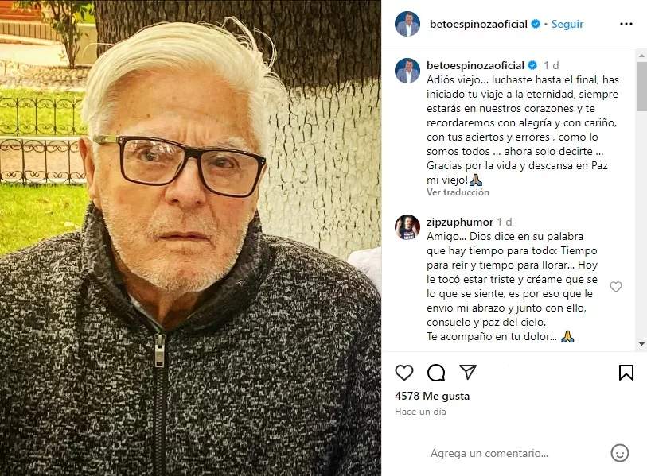Screen dimensions: 647x476
Task: Click comments scrollbar down arrow
Action: pyautogui.click(x=641, y=344)
